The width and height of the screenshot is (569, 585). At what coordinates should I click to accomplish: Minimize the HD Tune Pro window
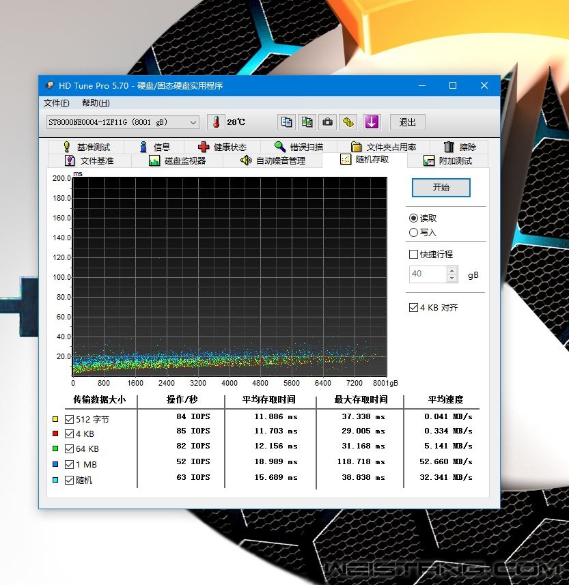click(x=422, y=85)
